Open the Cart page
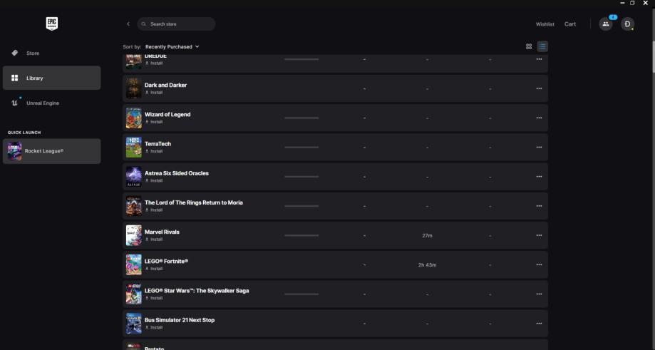 tap(570, 24)
